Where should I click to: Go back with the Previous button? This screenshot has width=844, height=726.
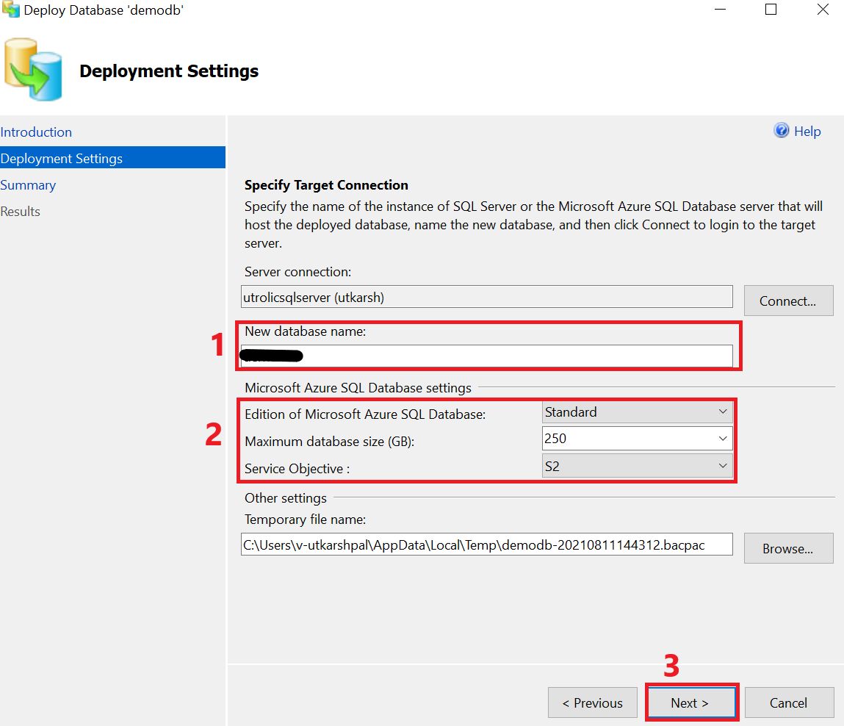click(x=592, y=702)
